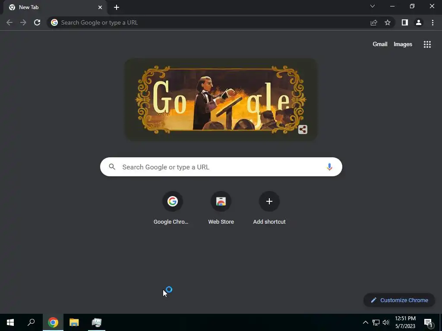Focus the center Google search box
This screenshot has height=331, width=442.
click(x=221, y=167)
